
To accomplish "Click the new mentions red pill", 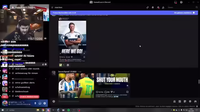I will click(x=29, y=97).
